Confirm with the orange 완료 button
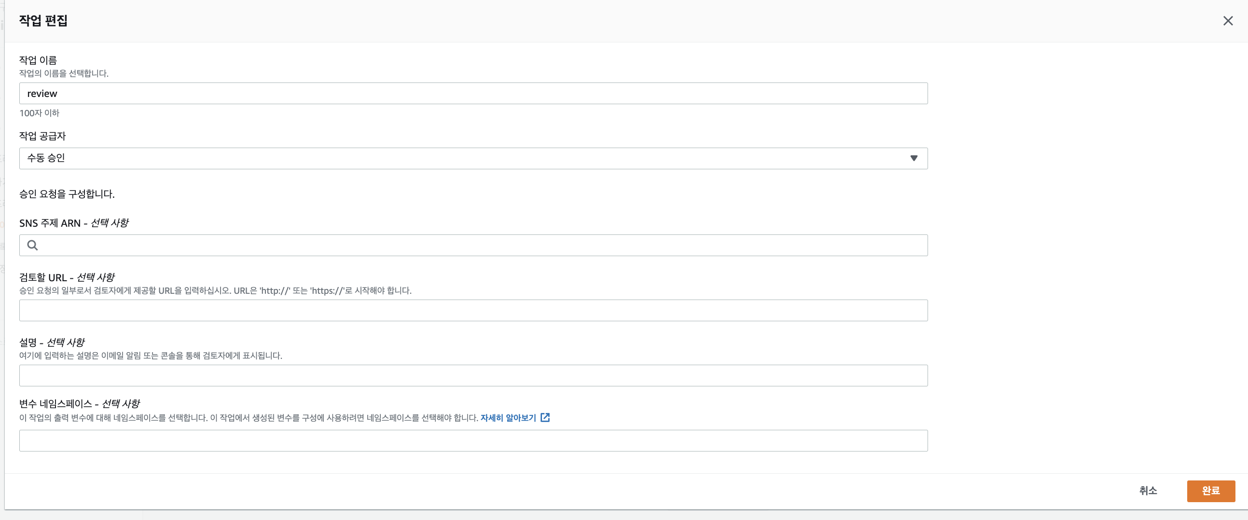Viewport: 1248px width, 520px height. pyautogui.click(x=1211, y=491)
